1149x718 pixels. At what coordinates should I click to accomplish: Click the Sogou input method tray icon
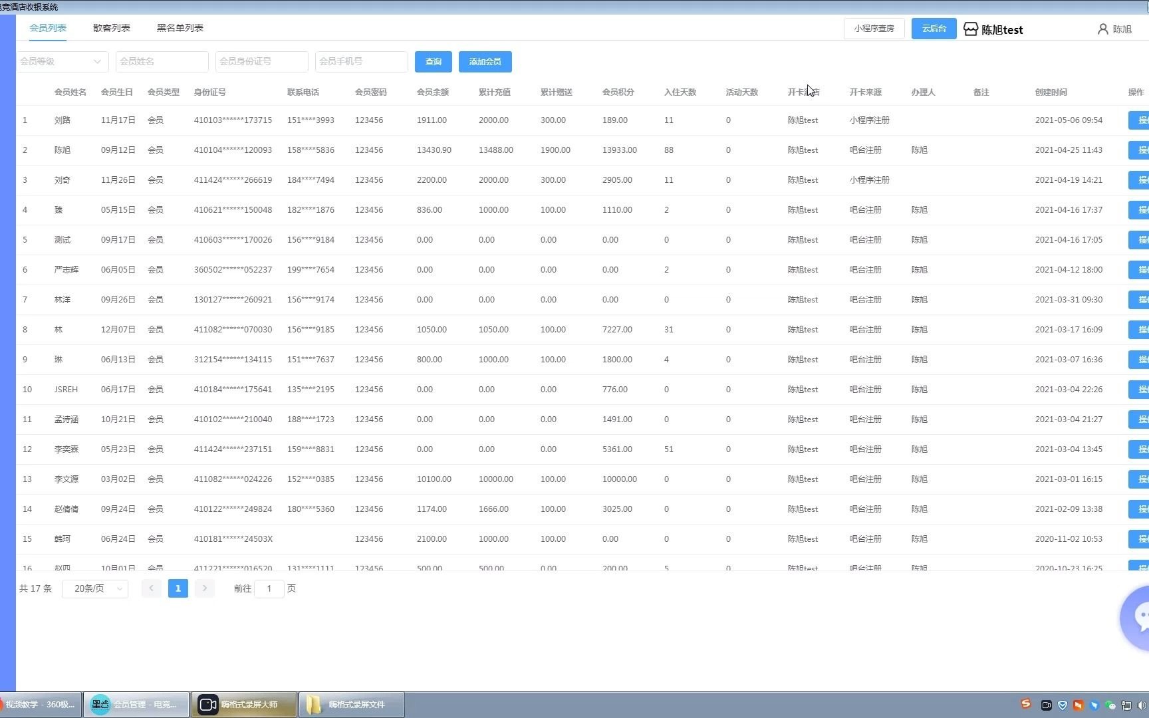tap(1026, 704)
